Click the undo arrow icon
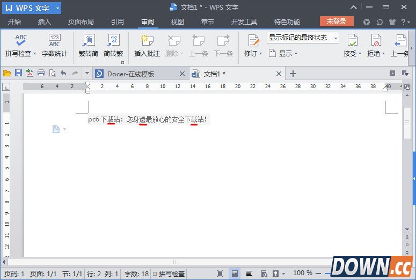The width and height of the screenshot is (416, 280). pos(63,73)
